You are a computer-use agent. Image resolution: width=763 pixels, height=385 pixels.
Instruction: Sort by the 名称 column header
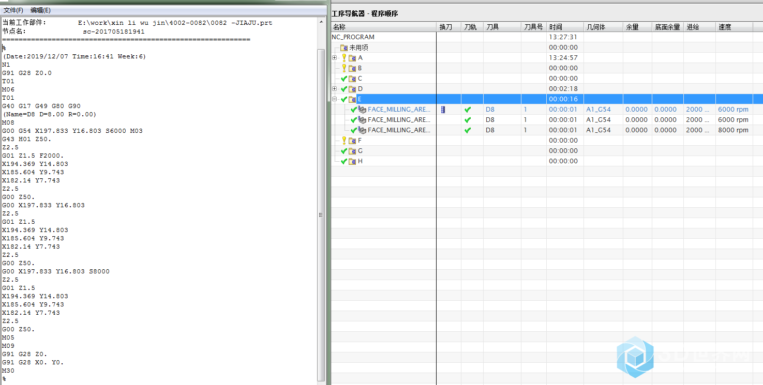coord(383,27)
